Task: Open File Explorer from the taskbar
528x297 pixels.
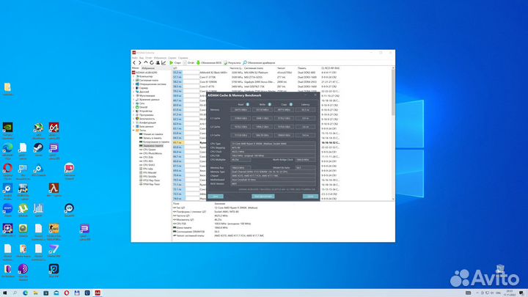Action: (x=35, y=293)
